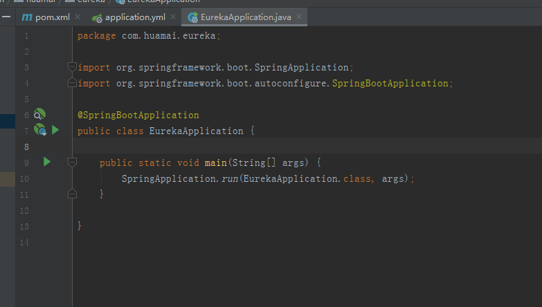Click the EurekaApplication class name on line 7
This screenshot has width=542, height=307.
point(197,131)
